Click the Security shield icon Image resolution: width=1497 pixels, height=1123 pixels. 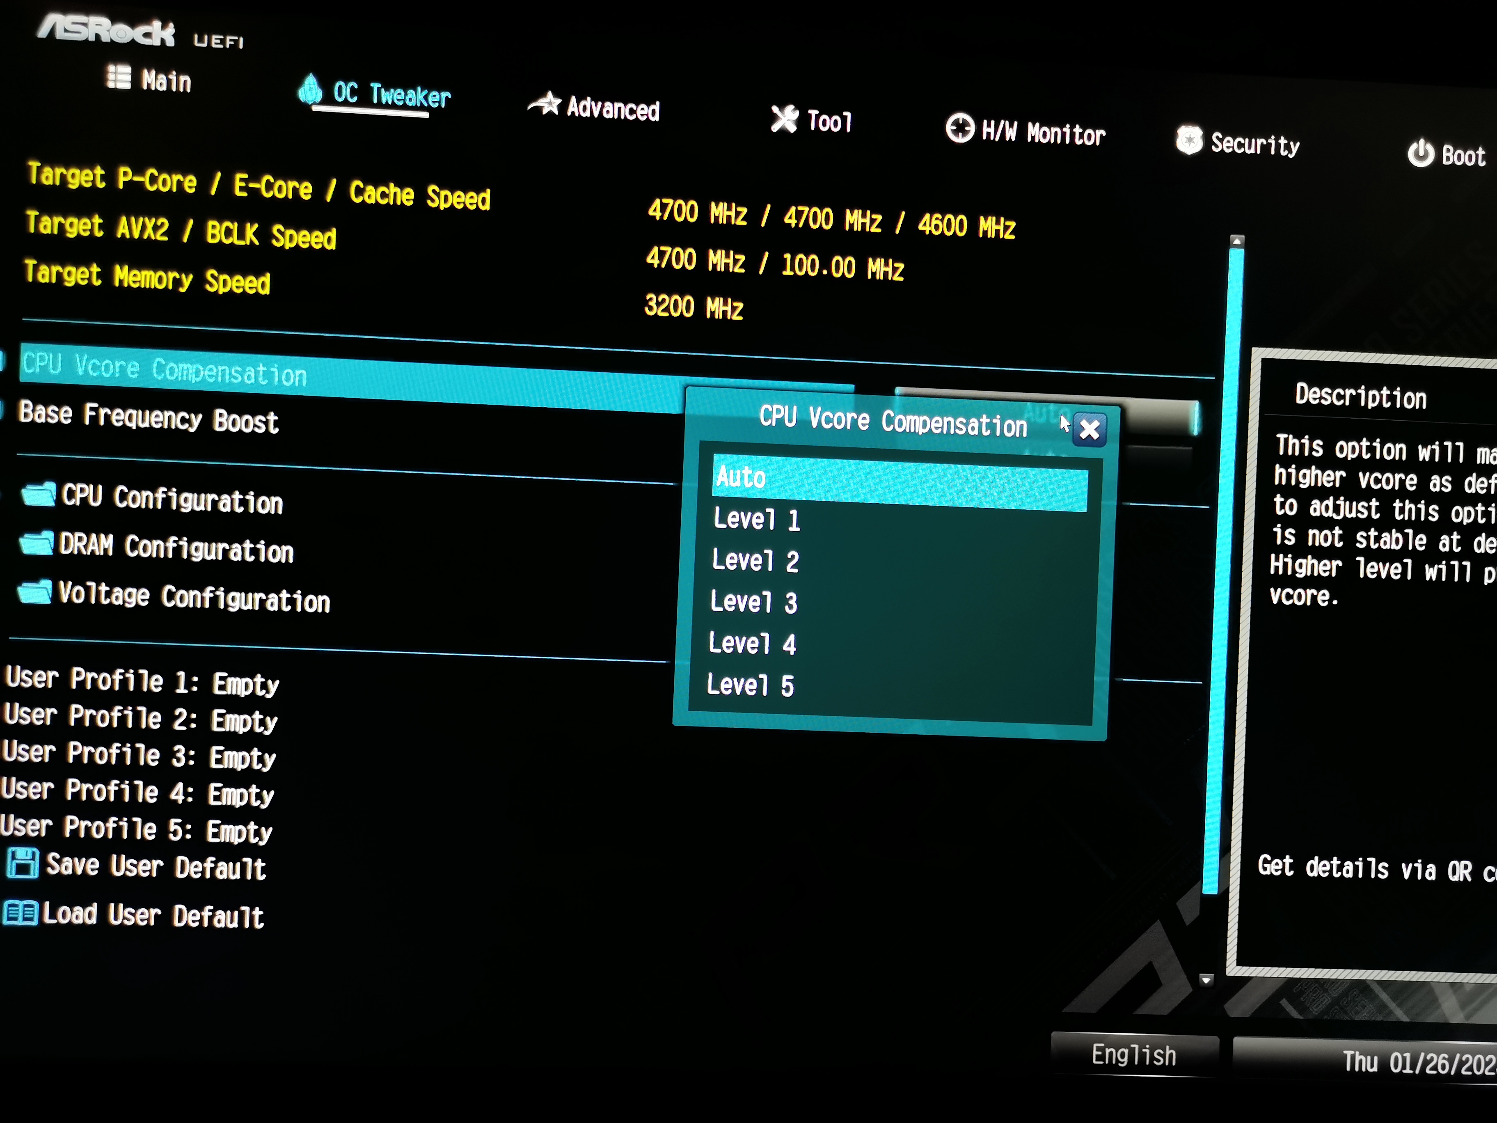click(x=1189, y=141)
